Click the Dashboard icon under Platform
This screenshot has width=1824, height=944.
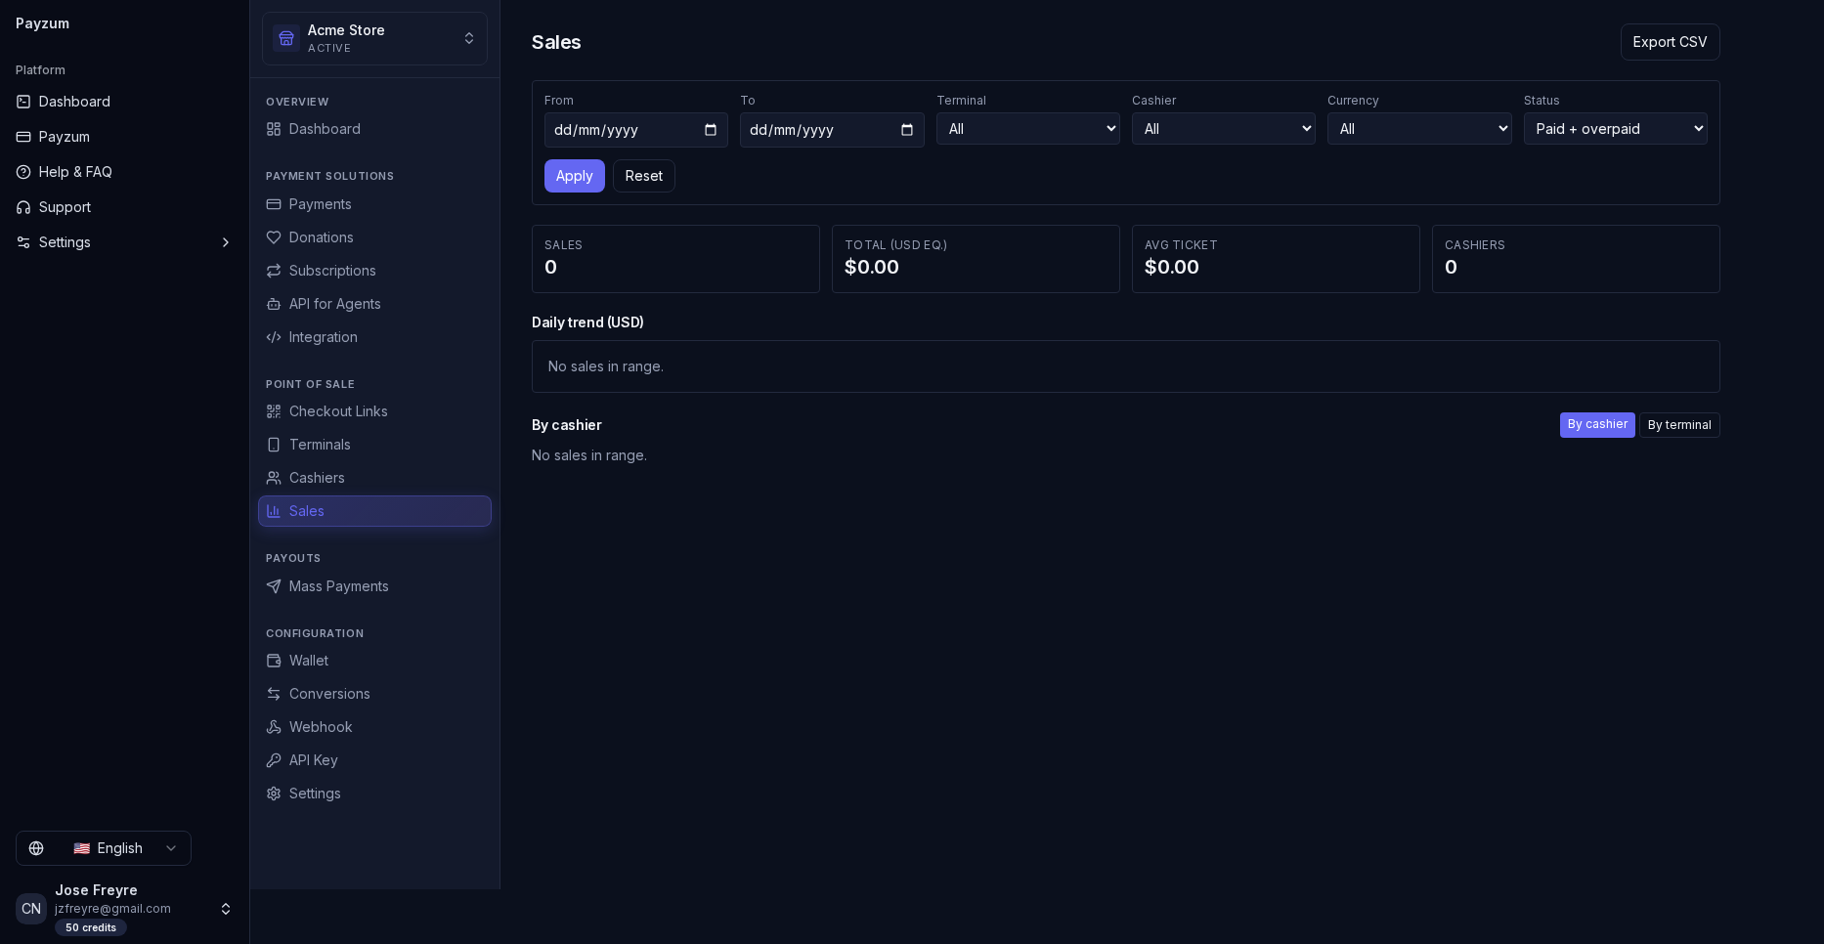click(23, 102)
